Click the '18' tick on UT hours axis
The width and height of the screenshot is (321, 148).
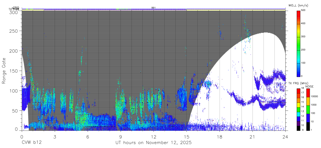(219, 137)
